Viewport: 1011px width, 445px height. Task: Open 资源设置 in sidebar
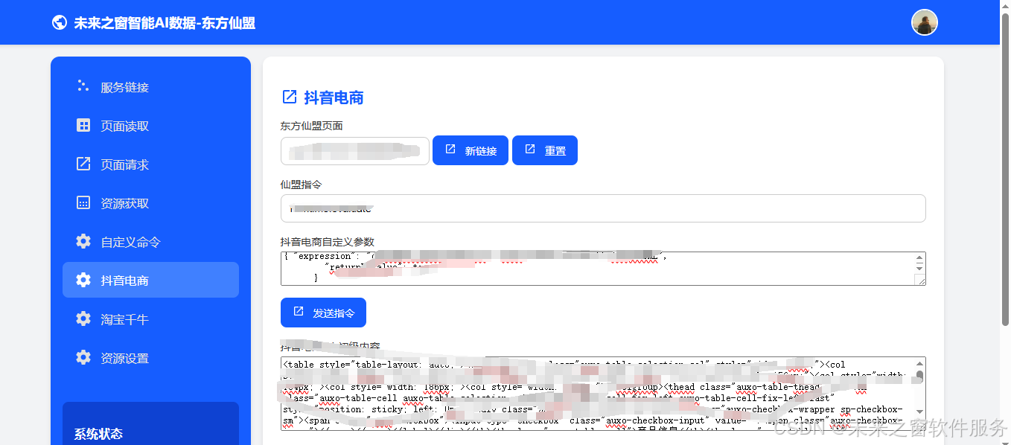tap(150, 358)
